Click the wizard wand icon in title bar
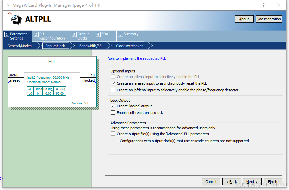 click(x=8, y=5)
